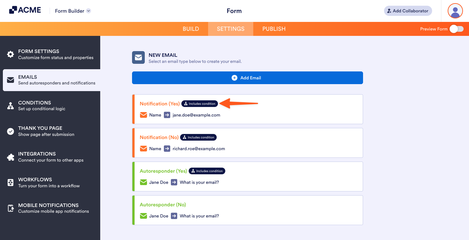
Task: Click the Add Email button
Action: (x=247, y=77)
